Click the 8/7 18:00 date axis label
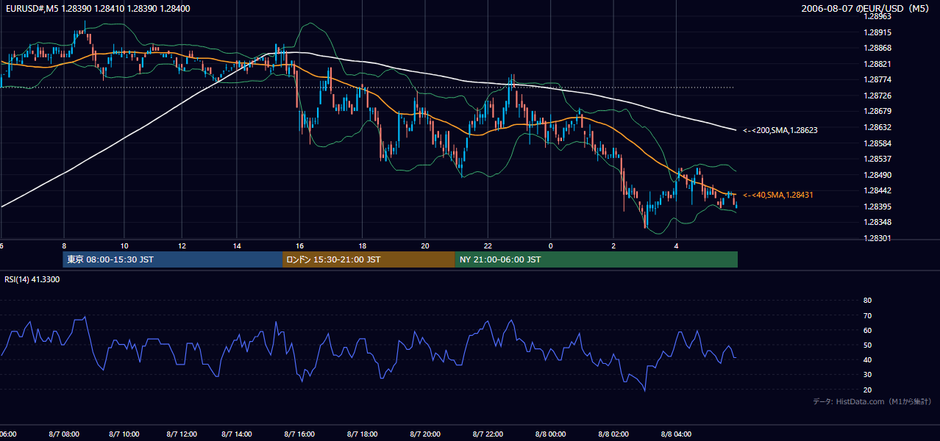 [363, 434]
